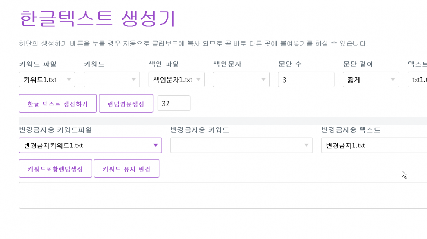Expand the empty 키워드 dropdown

coord(111,80)
